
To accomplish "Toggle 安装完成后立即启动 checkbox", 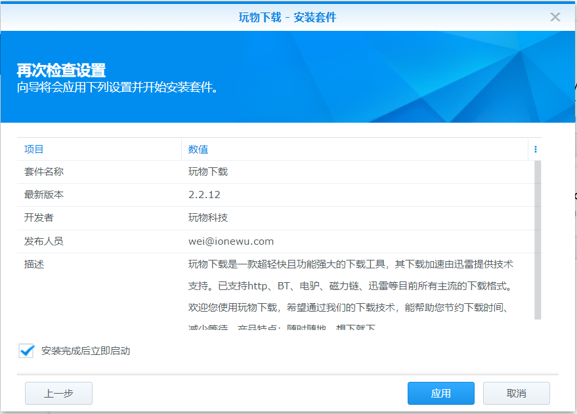I will (26, 351).
